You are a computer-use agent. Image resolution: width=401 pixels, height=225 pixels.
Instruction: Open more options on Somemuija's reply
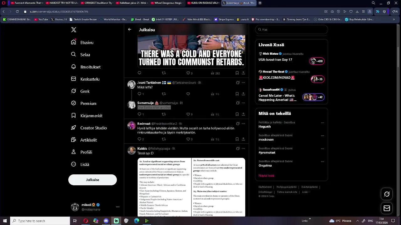pos(243,103)
